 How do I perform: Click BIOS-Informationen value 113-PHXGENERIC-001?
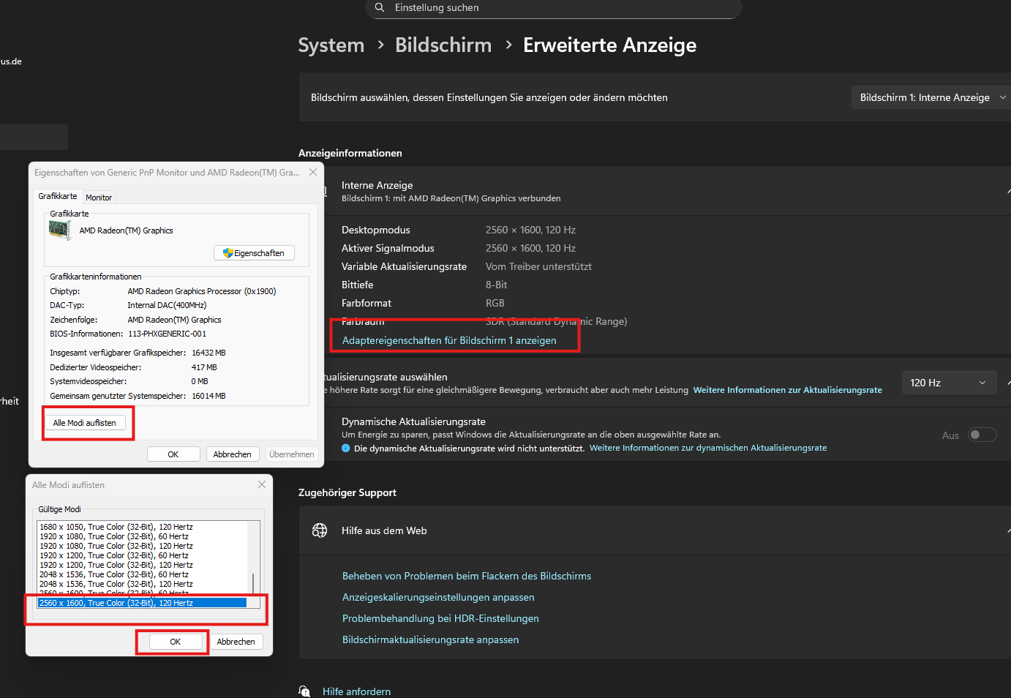(167, 334)
